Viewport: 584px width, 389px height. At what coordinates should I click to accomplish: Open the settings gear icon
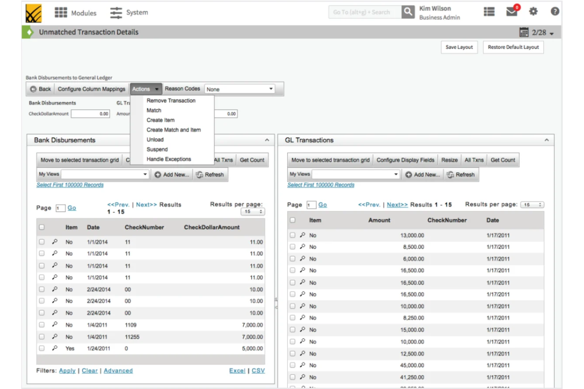click(533, 11)
